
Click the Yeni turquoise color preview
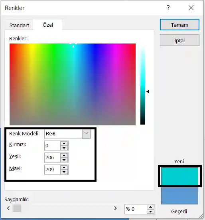pos(179,176)
